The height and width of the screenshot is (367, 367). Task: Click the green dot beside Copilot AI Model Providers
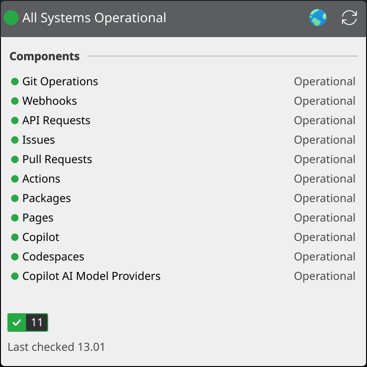pos(15,276)
